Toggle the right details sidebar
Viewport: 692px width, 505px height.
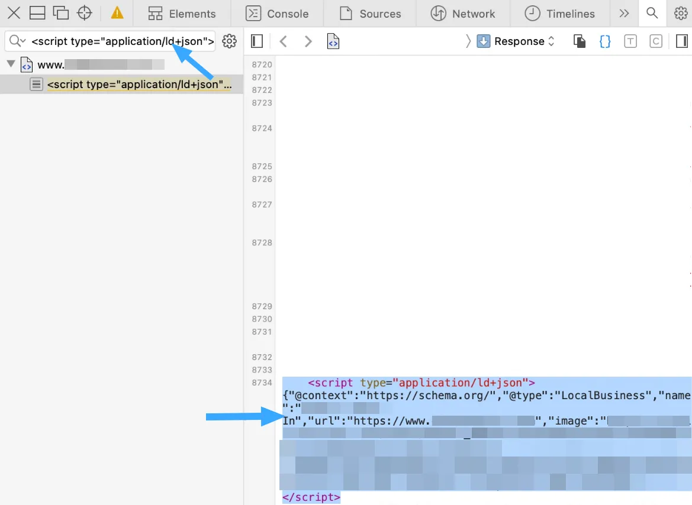681,41
